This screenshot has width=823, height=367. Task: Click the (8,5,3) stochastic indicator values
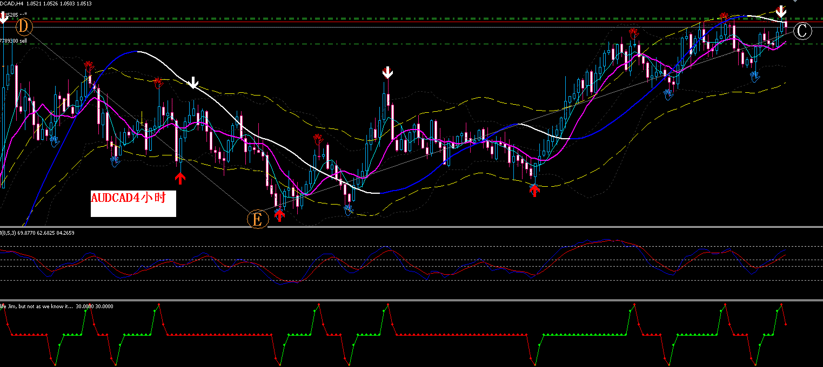click(x=37, y=233)
